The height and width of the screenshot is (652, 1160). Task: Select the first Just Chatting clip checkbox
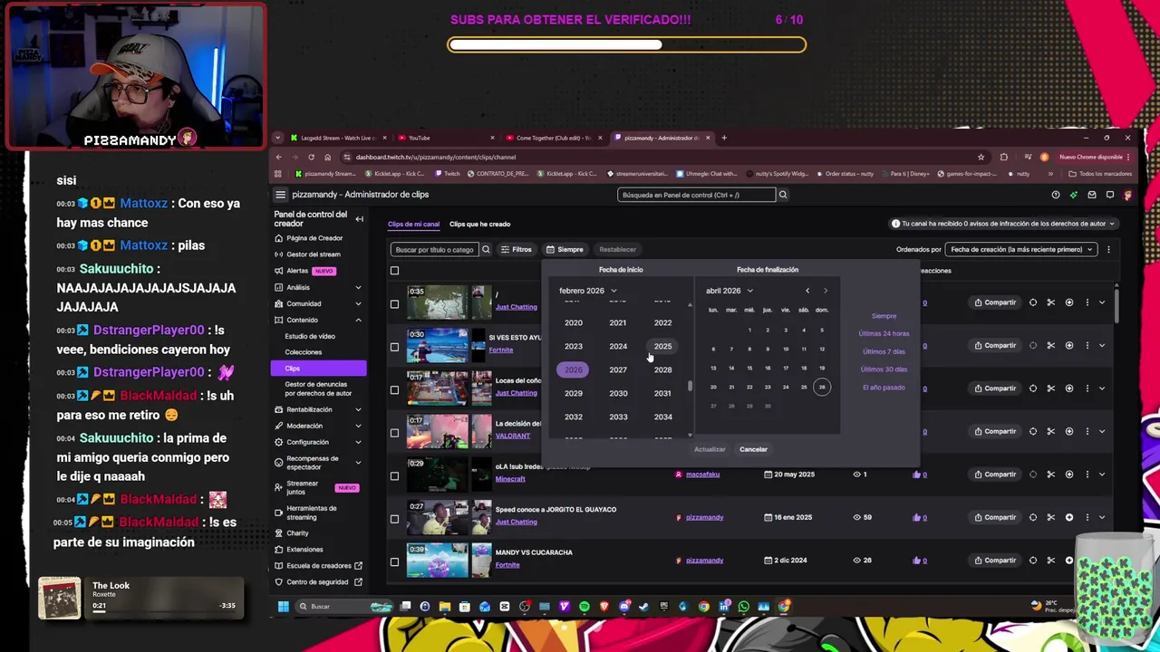[x=394, y=304]
